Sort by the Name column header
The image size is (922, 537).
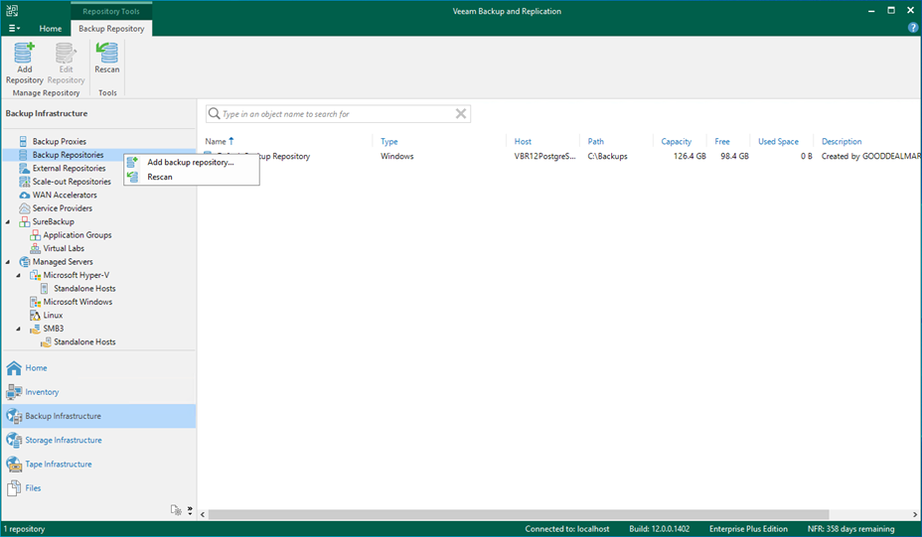pos(216,142)
